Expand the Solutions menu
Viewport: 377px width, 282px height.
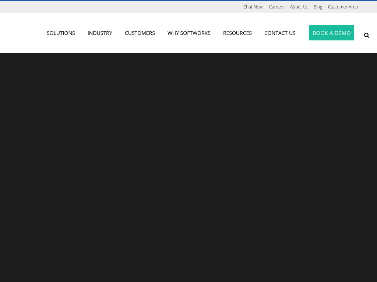61,33
